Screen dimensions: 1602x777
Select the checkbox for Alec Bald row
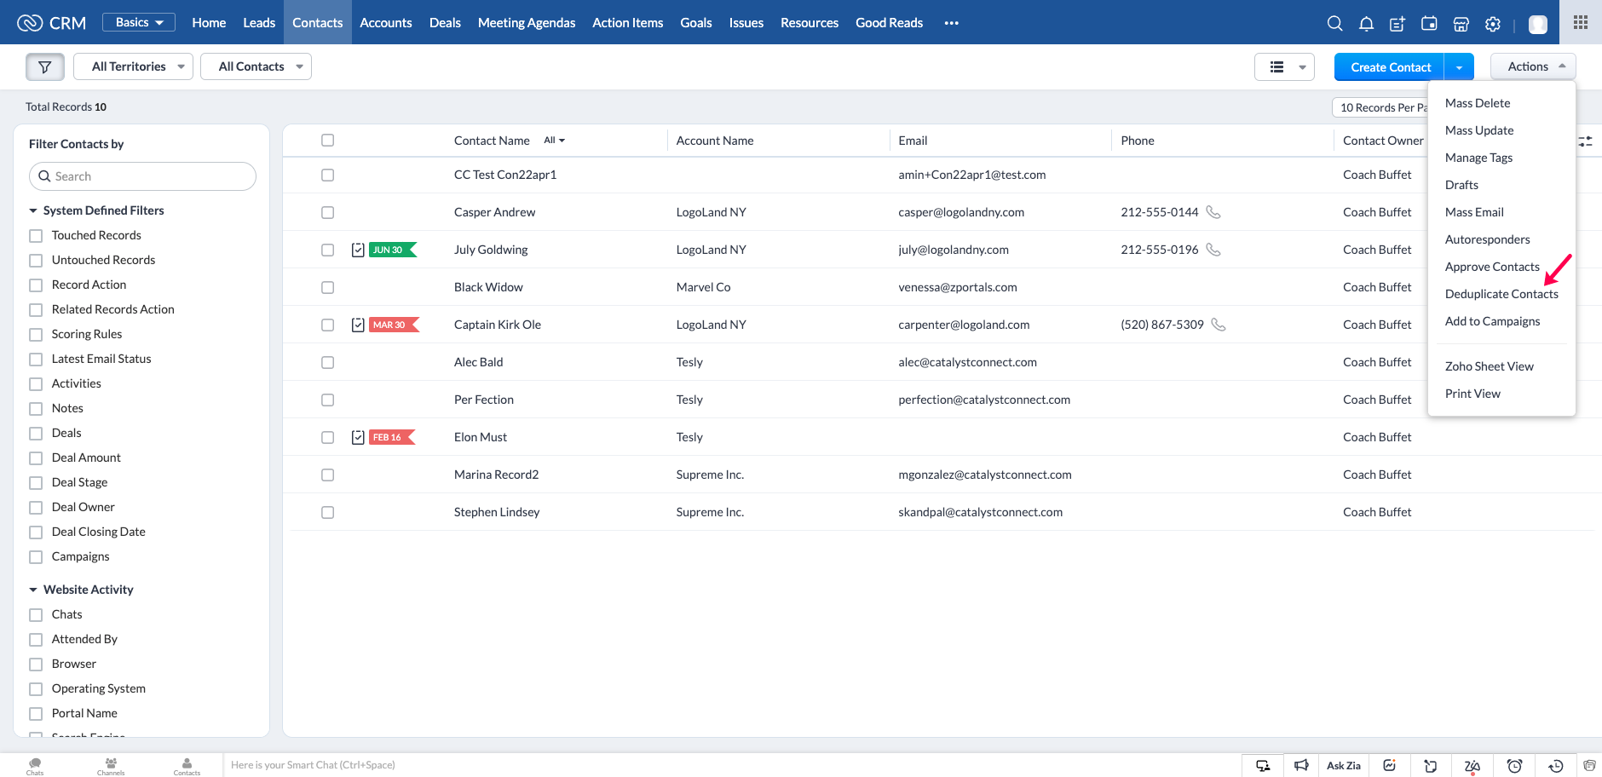click(327, 363)
